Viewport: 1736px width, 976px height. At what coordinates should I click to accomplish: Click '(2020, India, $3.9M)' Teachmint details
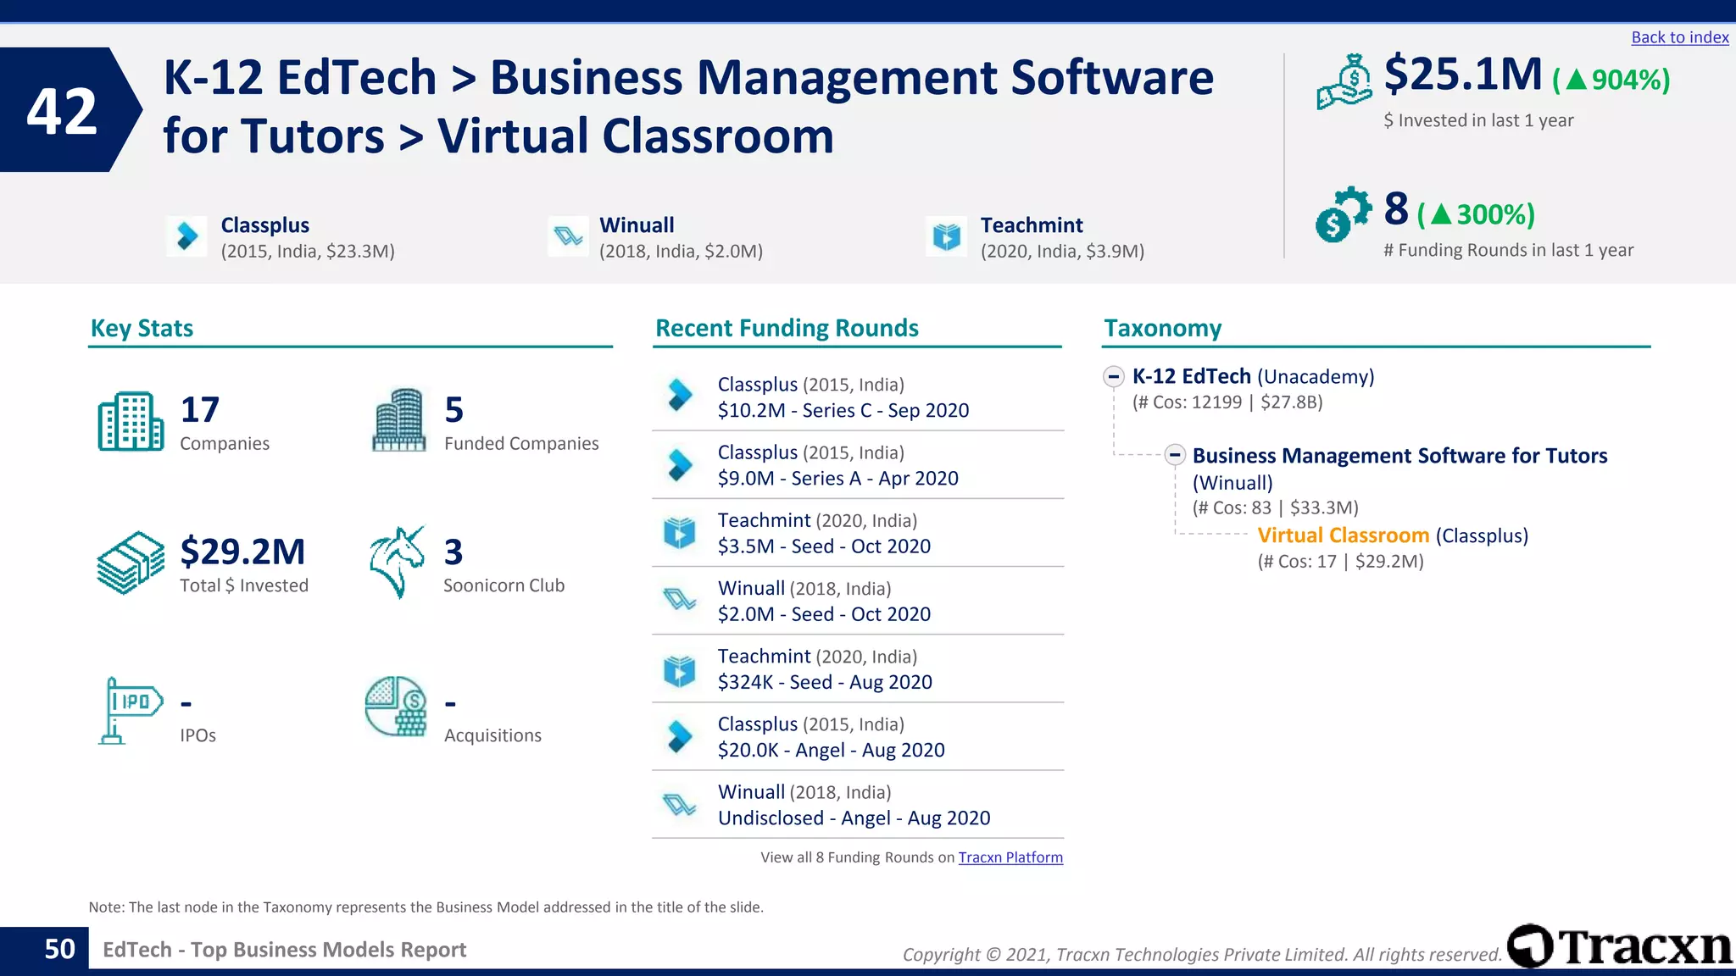click(x=1062, y=252)
